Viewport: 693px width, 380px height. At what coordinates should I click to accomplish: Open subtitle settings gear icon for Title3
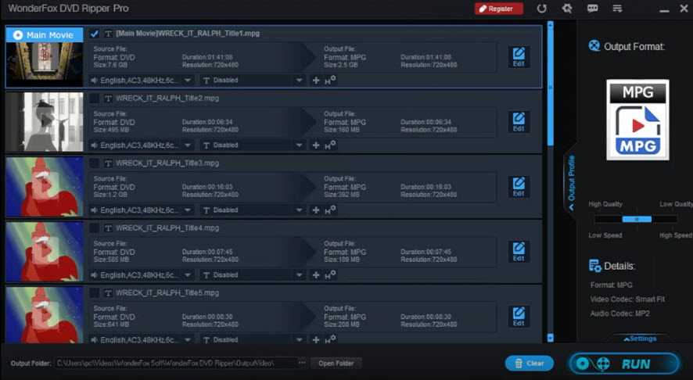[x=330, y=210]
